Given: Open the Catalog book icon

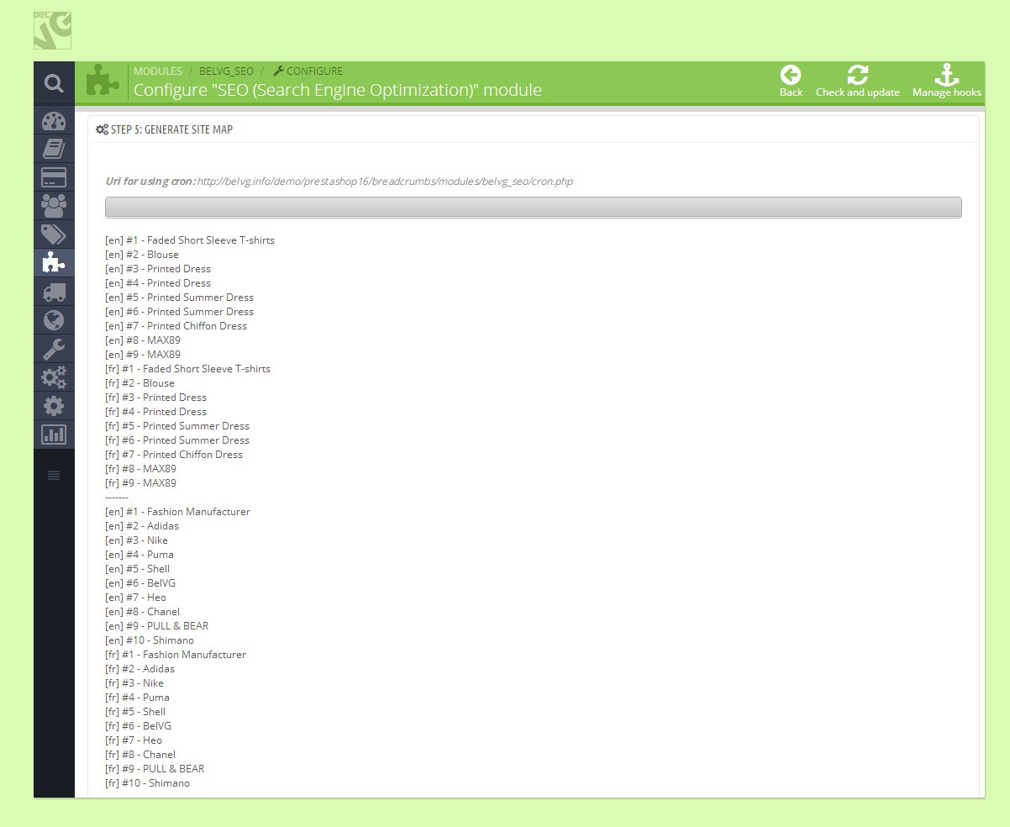Looking at the screenshot, I should 54,149.
